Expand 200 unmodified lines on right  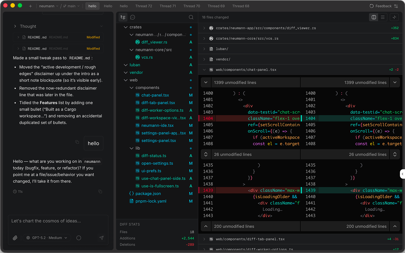coord(395,227)
